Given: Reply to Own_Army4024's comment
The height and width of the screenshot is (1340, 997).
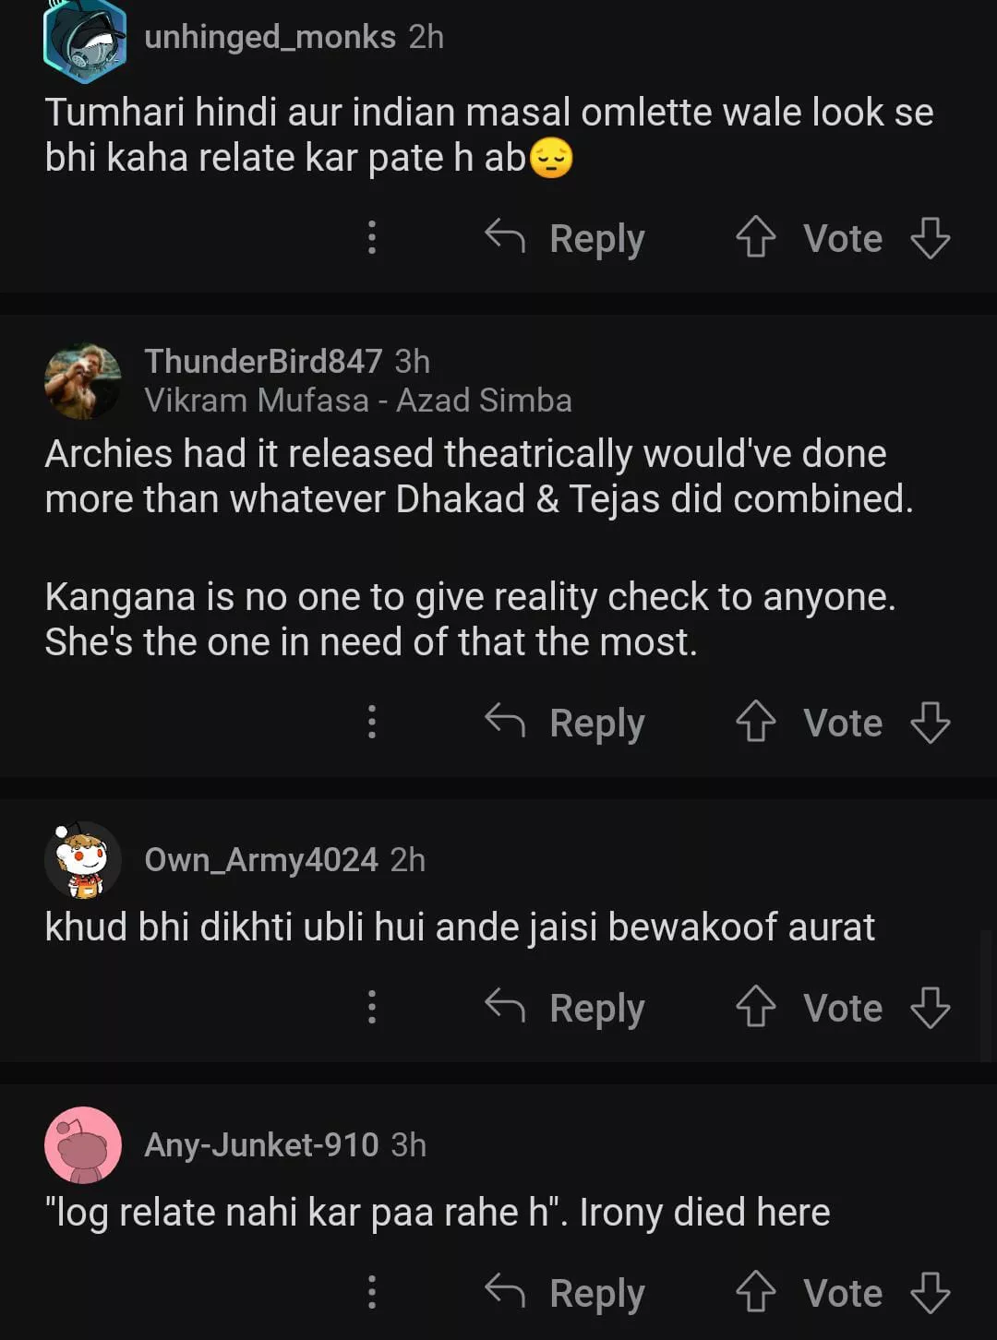Looking at the screenshot, I should [565, 1008].
